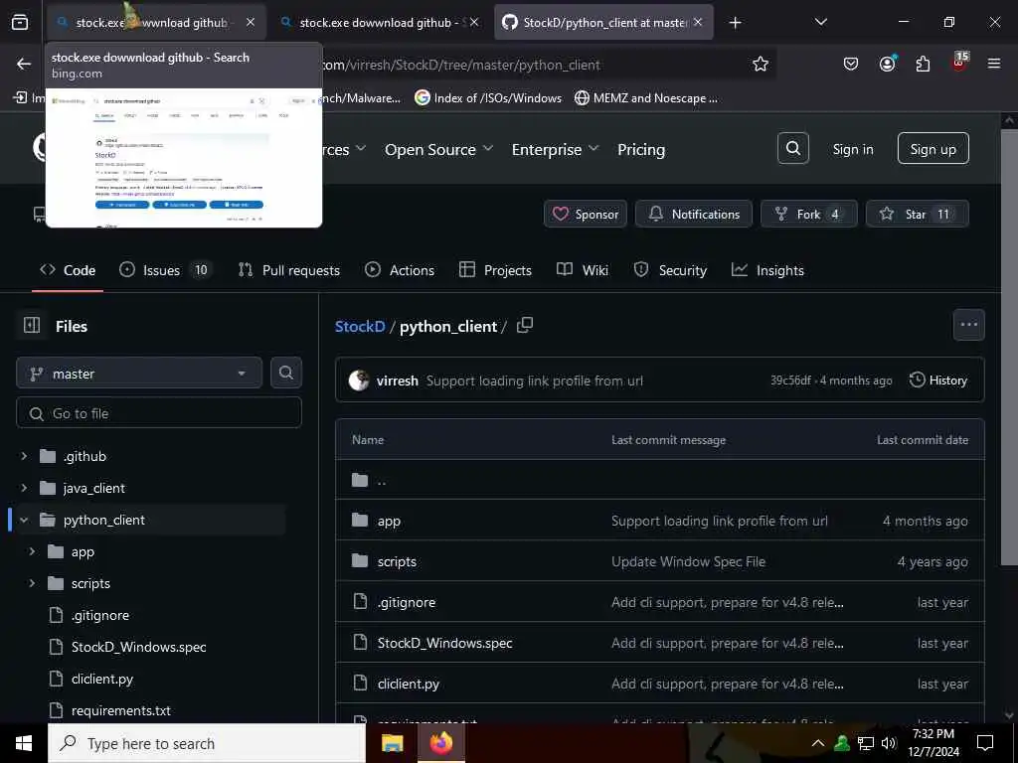The height and width of the screenshot is (763, 1018).
Task: Open File Explorer from the taskbar
Action: click(392, 743)
